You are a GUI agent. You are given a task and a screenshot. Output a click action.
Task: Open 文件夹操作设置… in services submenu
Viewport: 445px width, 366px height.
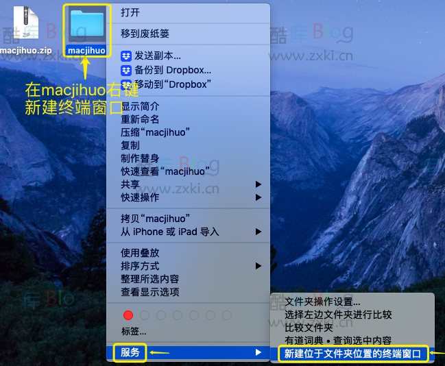coord(352,302)
